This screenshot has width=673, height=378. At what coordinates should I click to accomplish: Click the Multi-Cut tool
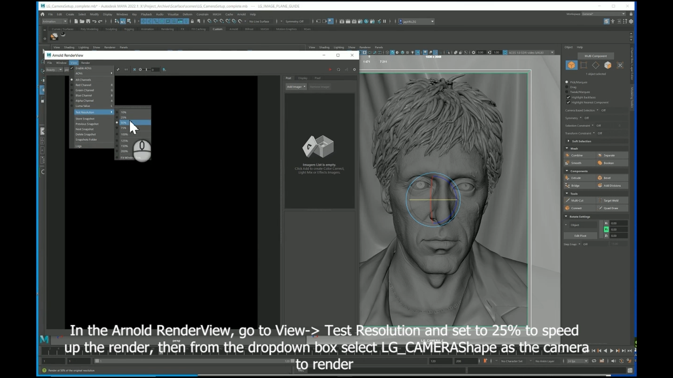click(x=577, y=201)
